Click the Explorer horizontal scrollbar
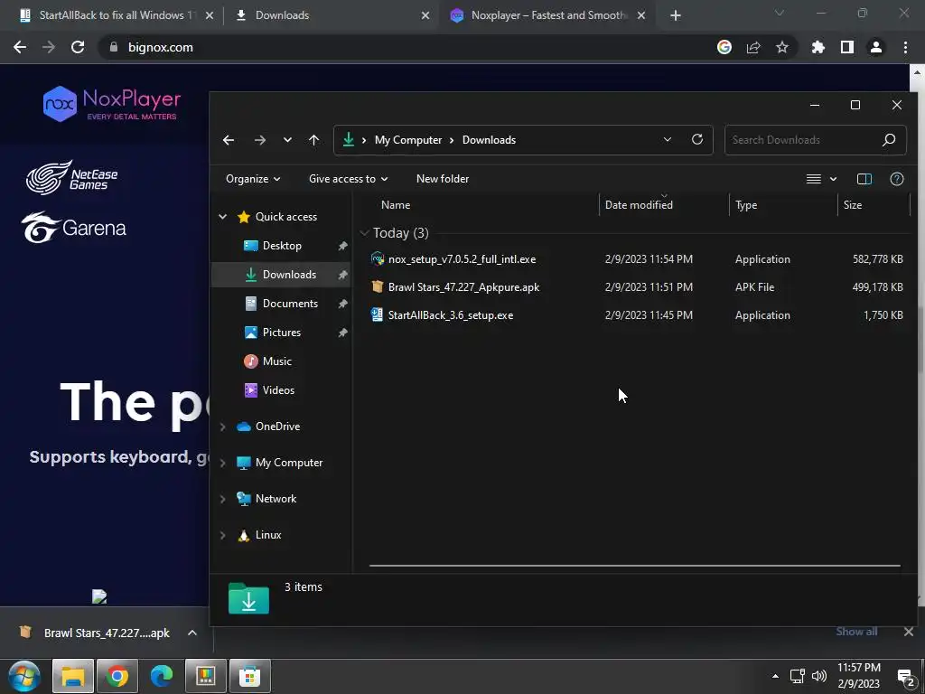This screenshot has height=694, width=925. pos(635,566)
